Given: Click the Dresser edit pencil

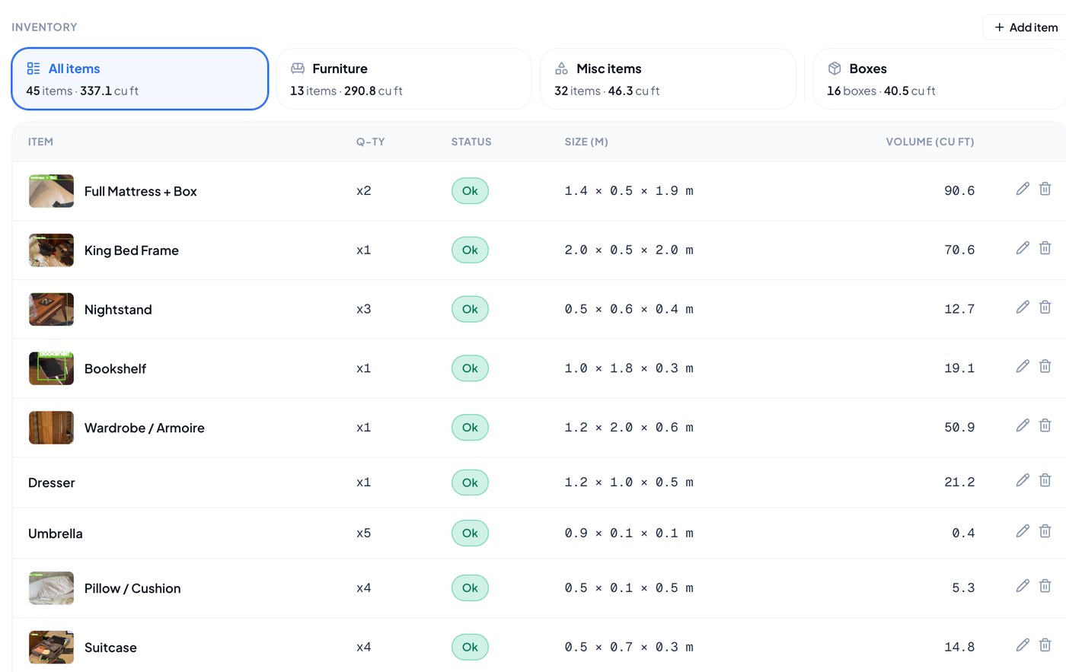Looking at the screenshot, I should pyautogui.click(x=1023, y=480).
